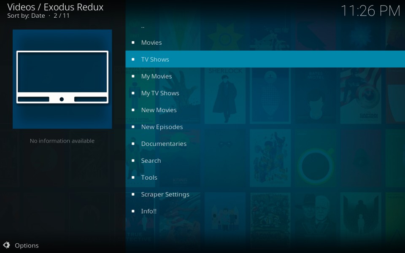Image resolution: width=405 pixels, height=253 pixels.
Task: Click the bullet icon beside New Movies
Action: [x=133, y=110]
